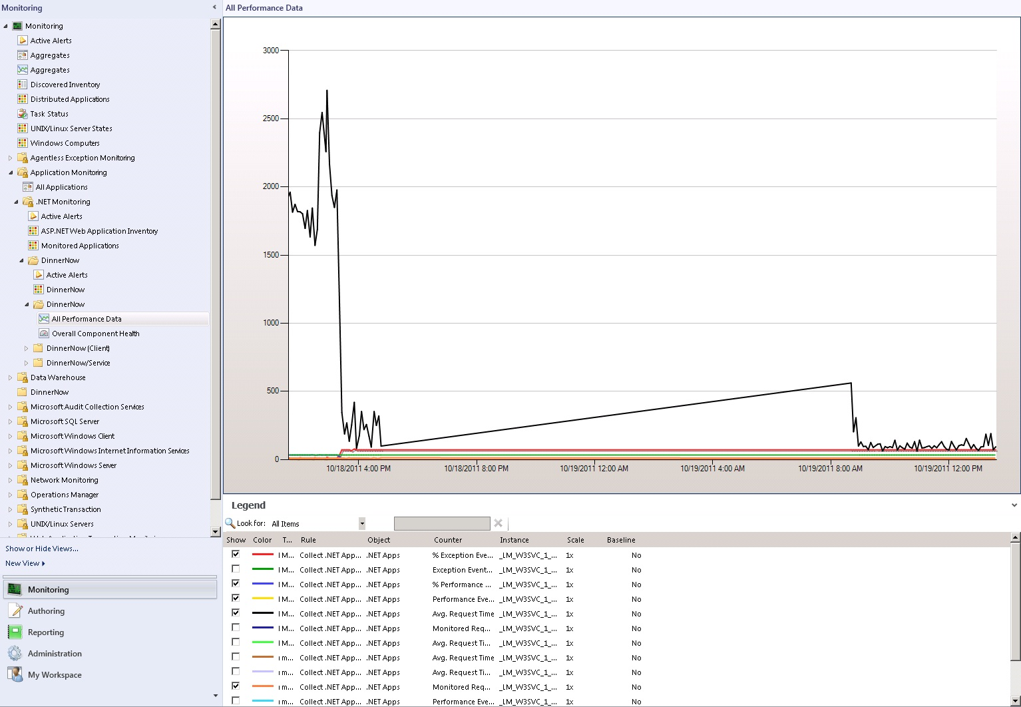Click the Reporting pane icon
This screenshot has height=707, width=1021.
pos(15,632)
